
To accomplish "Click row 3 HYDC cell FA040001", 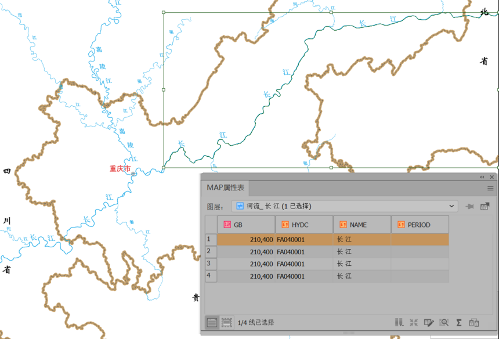I will (304, 264).
